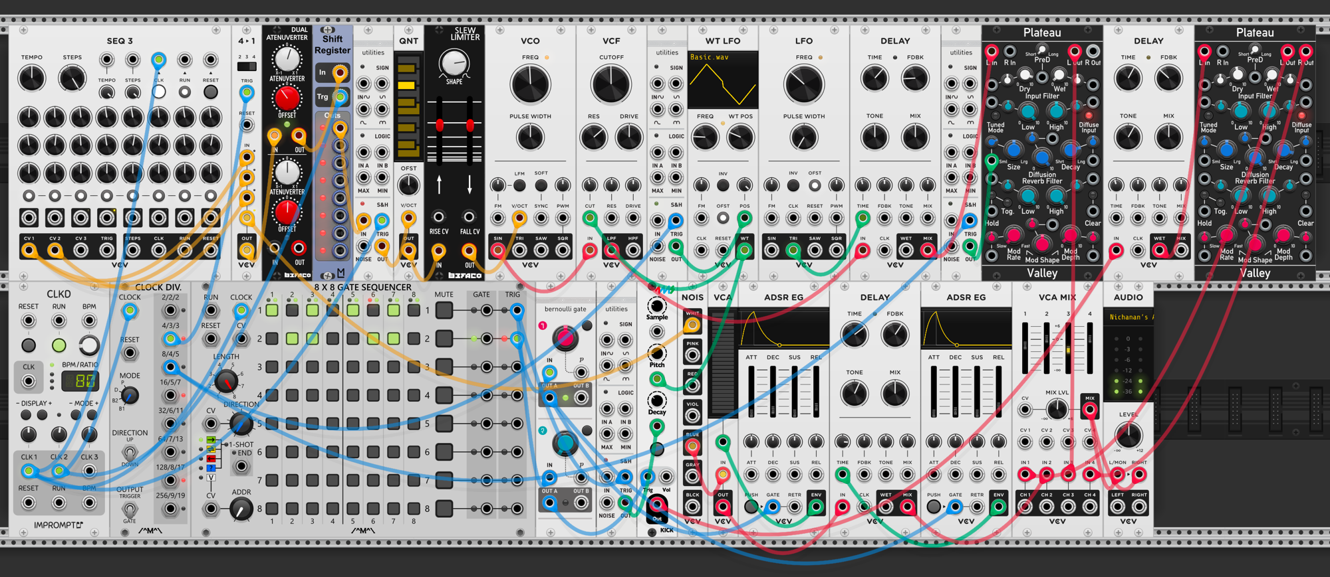This screenshot has height=577, width=1330.
Task: Turn the teal Bernoulli gate probability knob
Action: (564, 443)
